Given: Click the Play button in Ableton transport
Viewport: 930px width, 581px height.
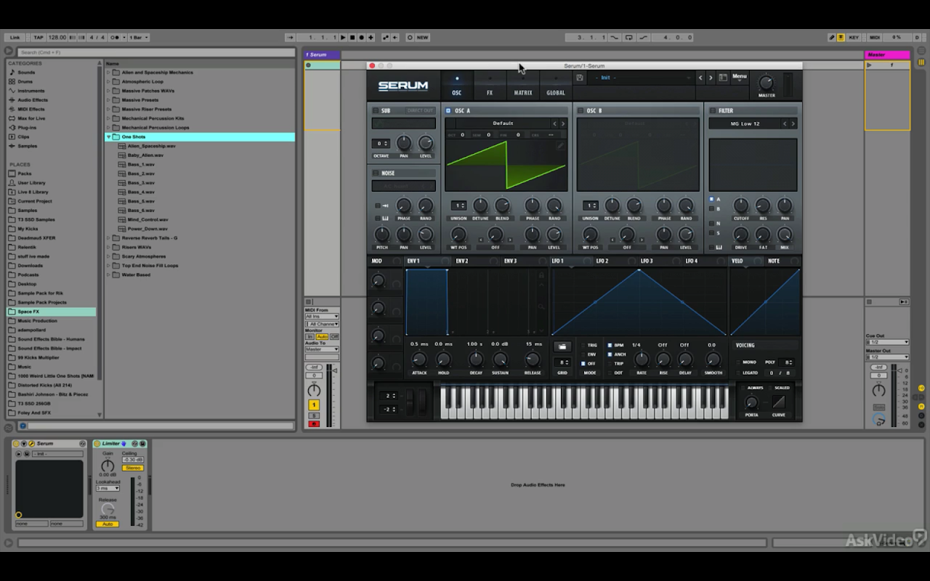Looking at the screenshot, I should (344, 37).
